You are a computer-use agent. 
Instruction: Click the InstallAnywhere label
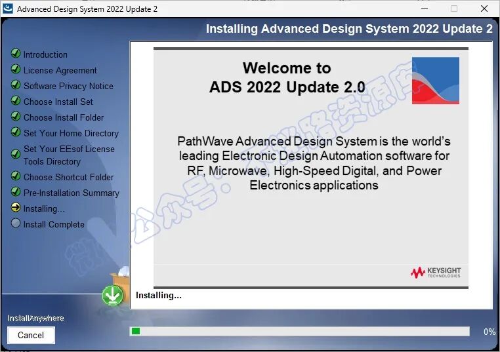coord(35,318)
